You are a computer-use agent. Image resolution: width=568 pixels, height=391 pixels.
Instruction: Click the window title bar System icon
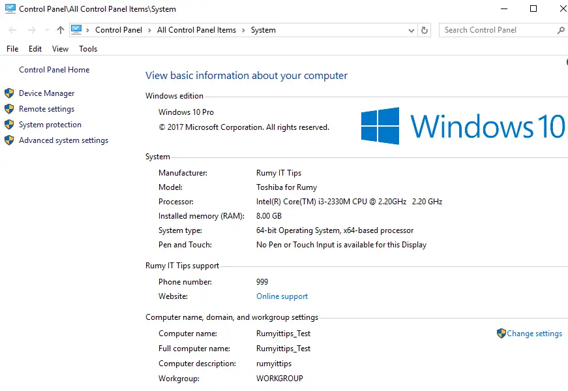tap(10, 8)
